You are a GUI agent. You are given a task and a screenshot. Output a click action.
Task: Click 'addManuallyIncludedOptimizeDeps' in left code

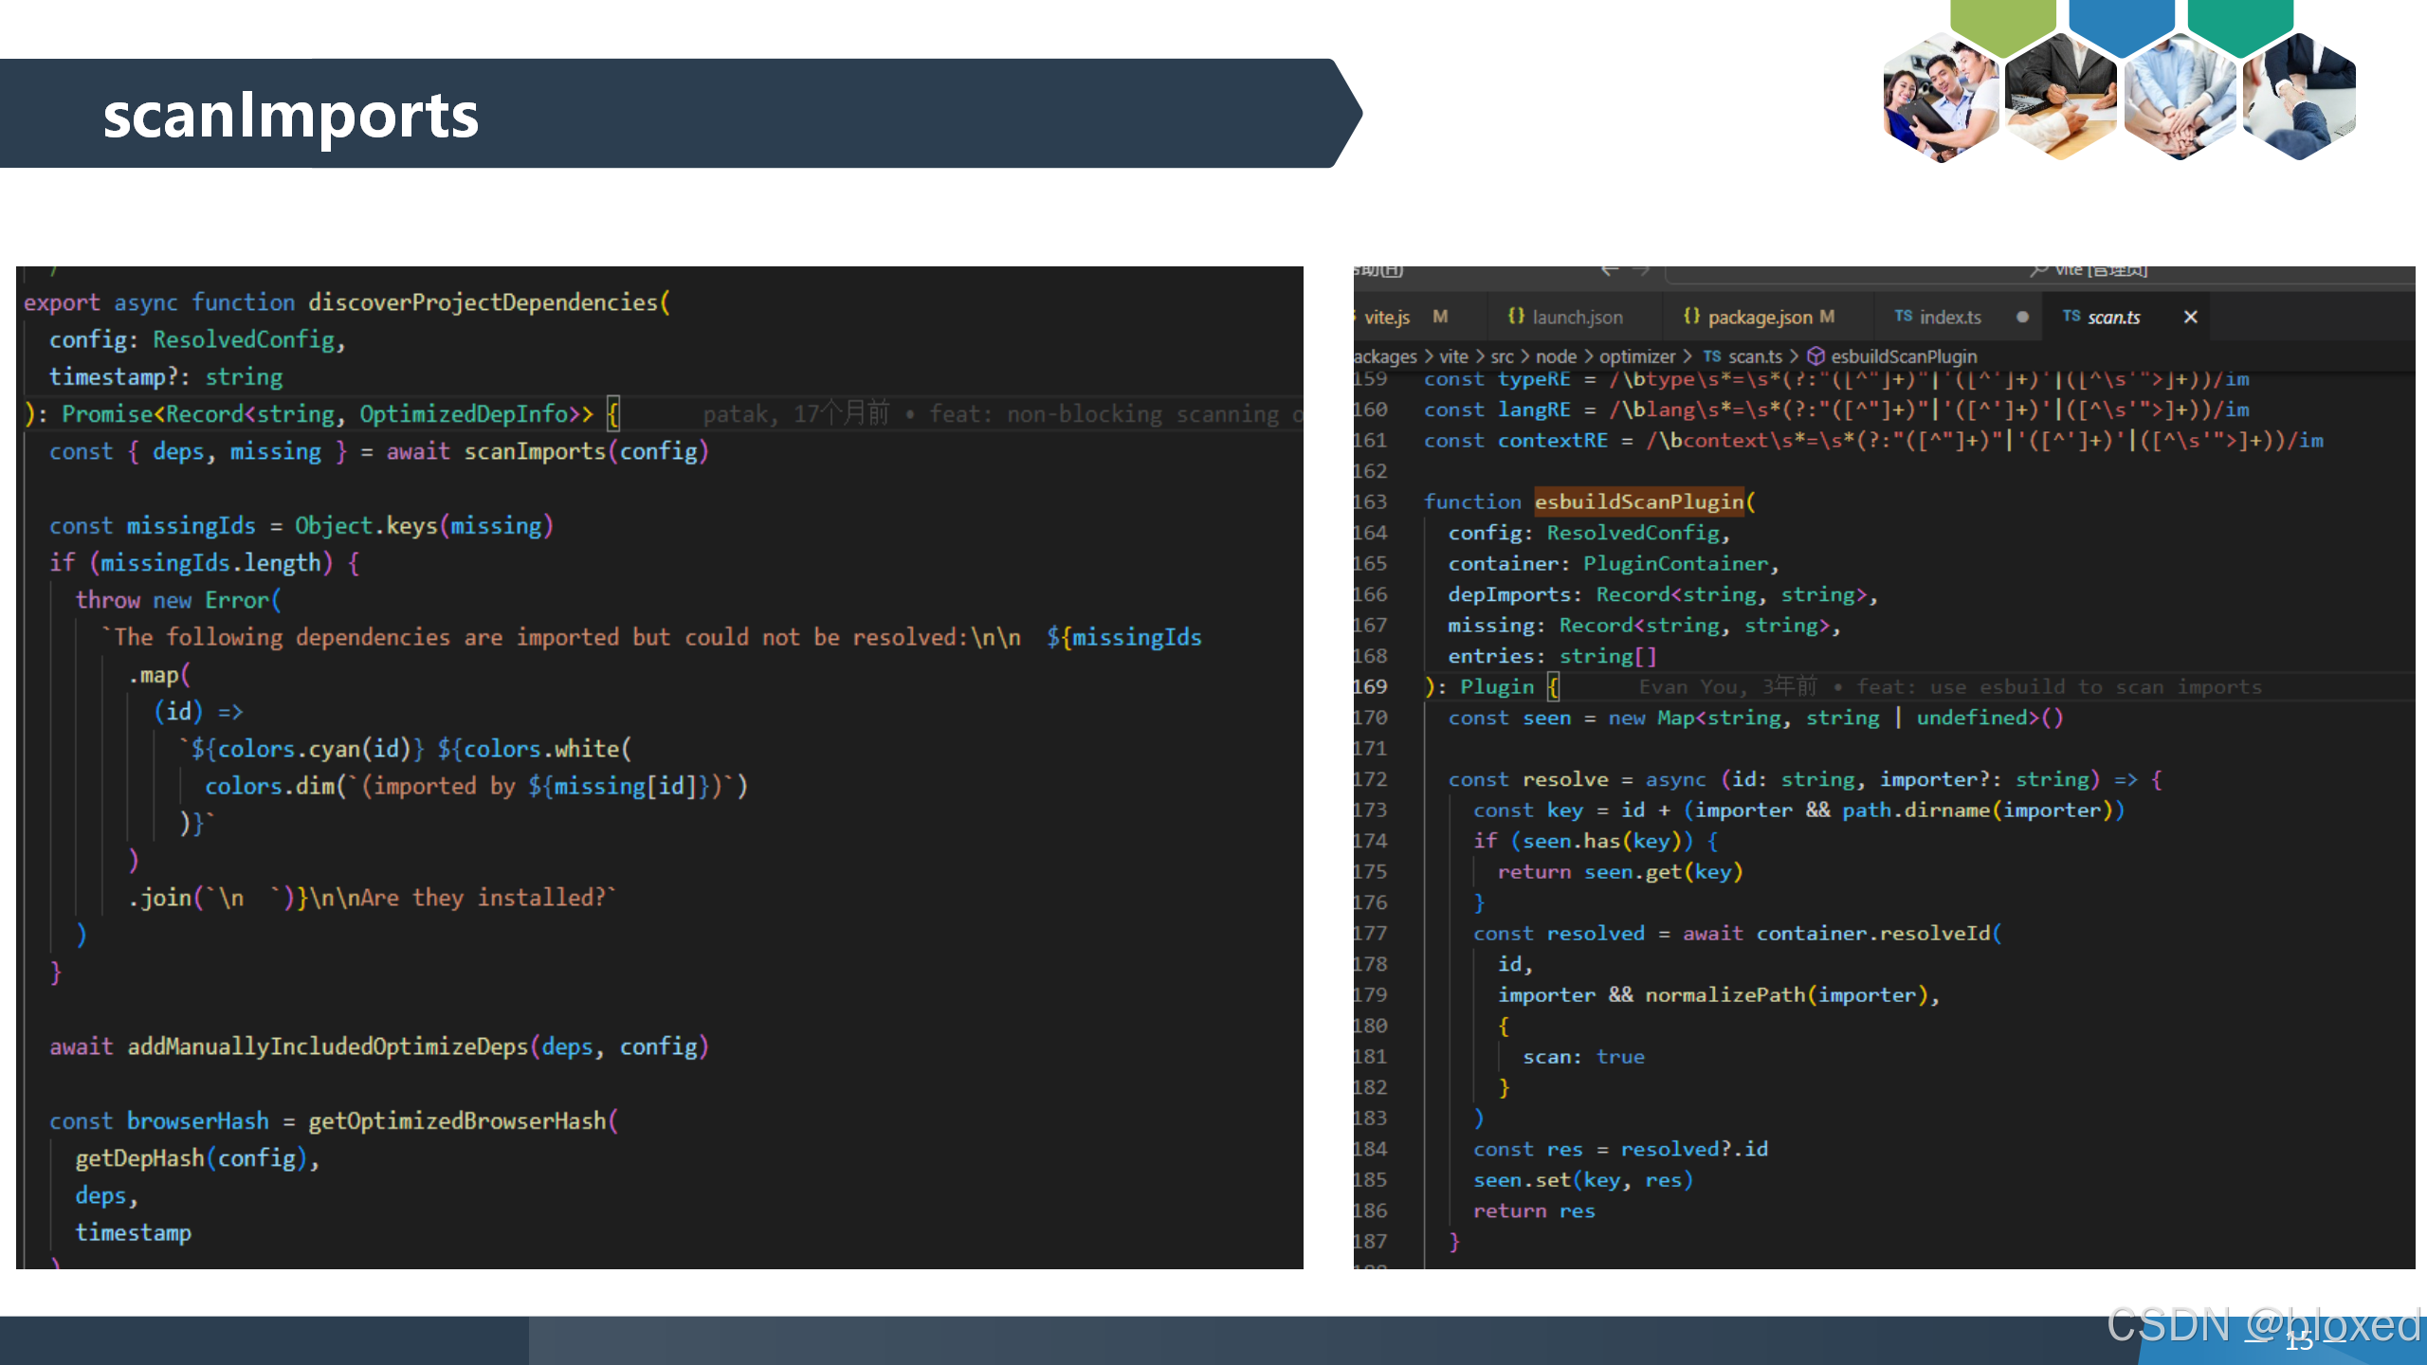pyautogui.click(x=327, y=1046)
